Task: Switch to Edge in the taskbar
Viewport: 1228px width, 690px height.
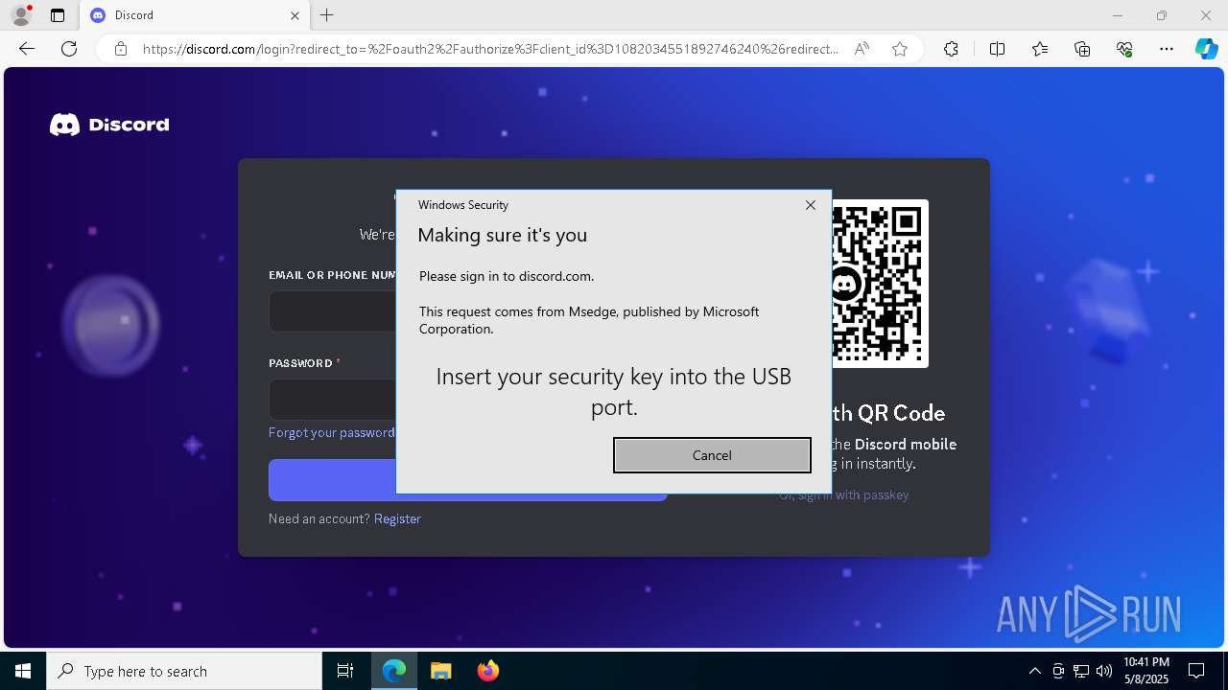Action: click(x=394, y=671)
